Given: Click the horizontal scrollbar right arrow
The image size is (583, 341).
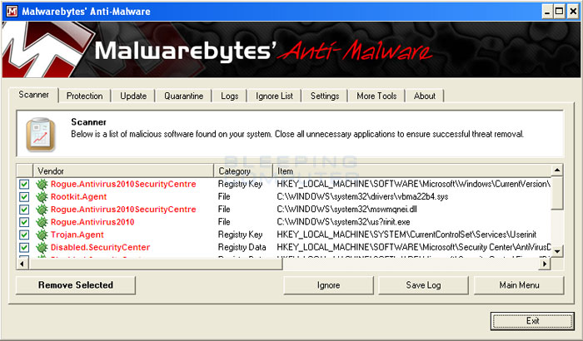Looking at the screenshot, I should point(545,264).
